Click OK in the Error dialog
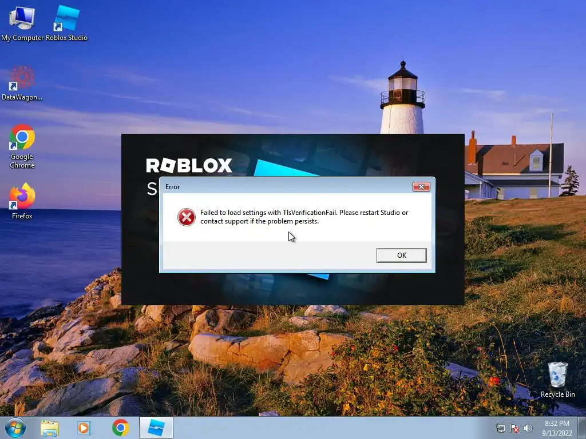This screenshot has height=439, width=586. [x=401, y=256]
